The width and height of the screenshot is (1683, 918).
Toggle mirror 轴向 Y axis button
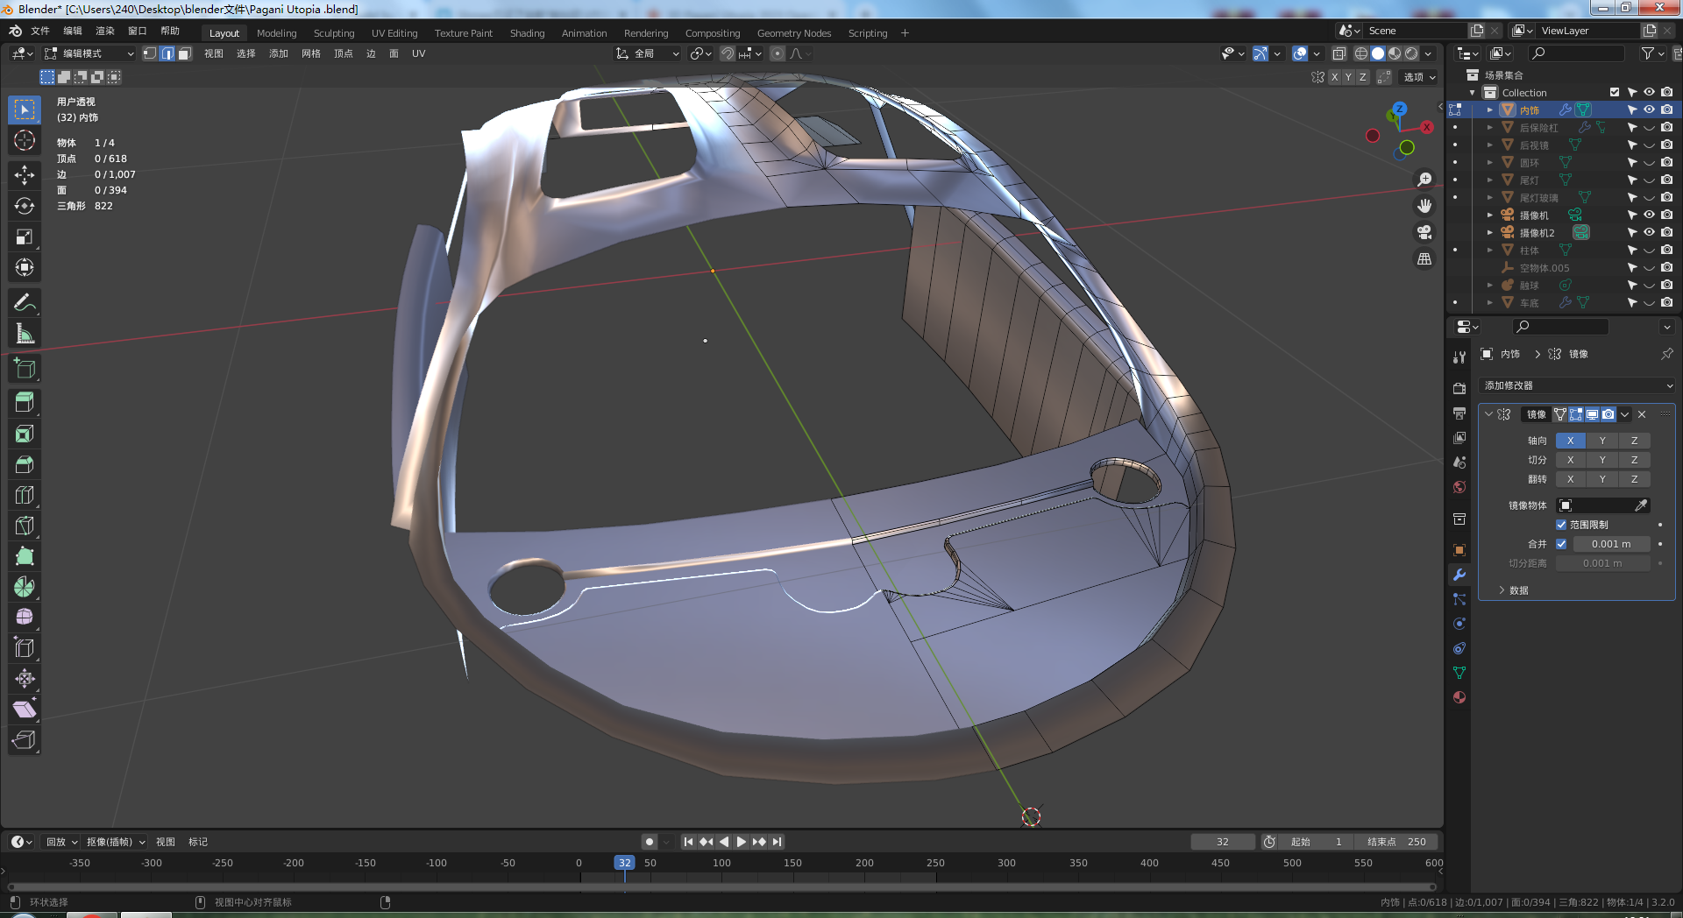coord(1602,441)
